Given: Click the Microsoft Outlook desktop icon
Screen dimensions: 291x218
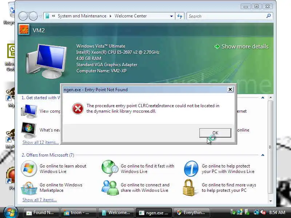Looking at the screenshot, I should click(10, 57).
